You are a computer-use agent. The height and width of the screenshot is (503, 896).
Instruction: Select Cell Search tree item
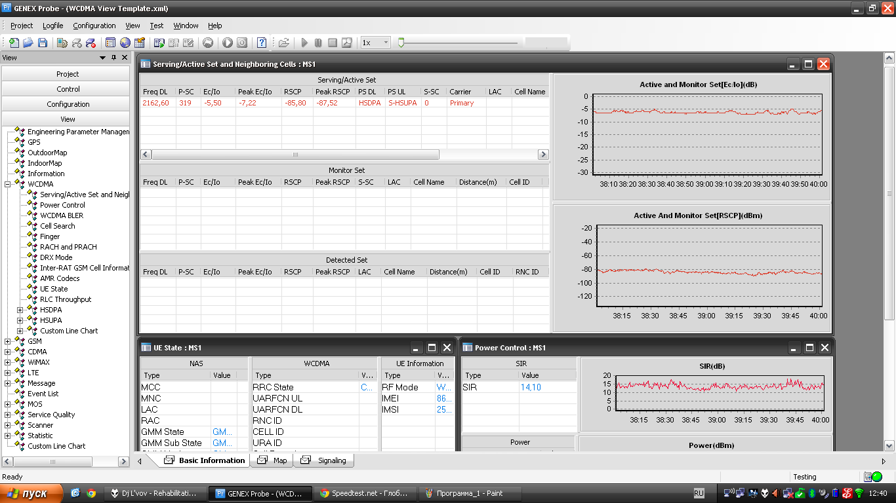tap(58, 226)
